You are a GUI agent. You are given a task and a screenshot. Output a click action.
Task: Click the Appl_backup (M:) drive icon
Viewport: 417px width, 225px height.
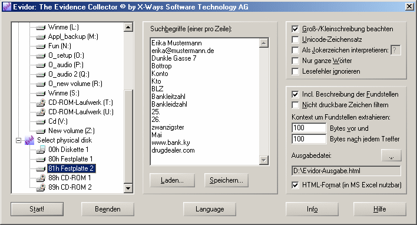pyautogui.click(x=41, y=37)
